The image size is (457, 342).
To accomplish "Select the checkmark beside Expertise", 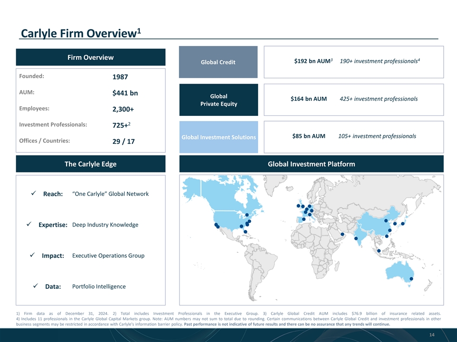I will [x=30, y=224].
